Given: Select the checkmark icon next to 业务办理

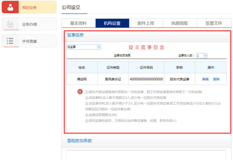Looking at the screenshot, I should [x=11, y=24].
